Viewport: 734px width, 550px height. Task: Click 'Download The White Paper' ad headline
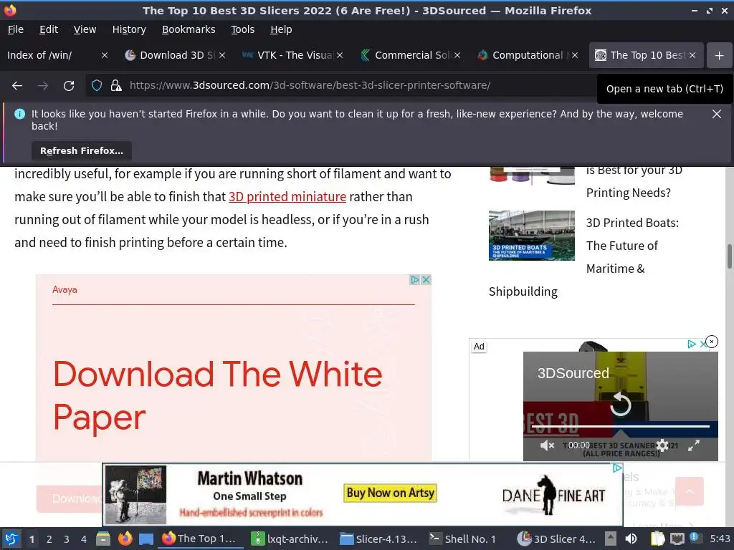(x=218, y=395)
